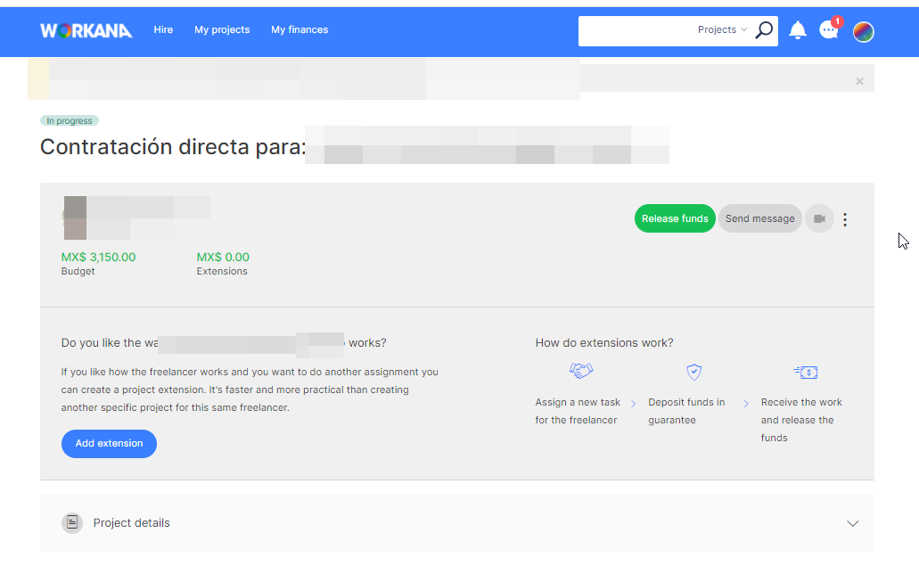Open the chat messages icon
This screenshot has width=919, height=566.
(x=829, y=30)
